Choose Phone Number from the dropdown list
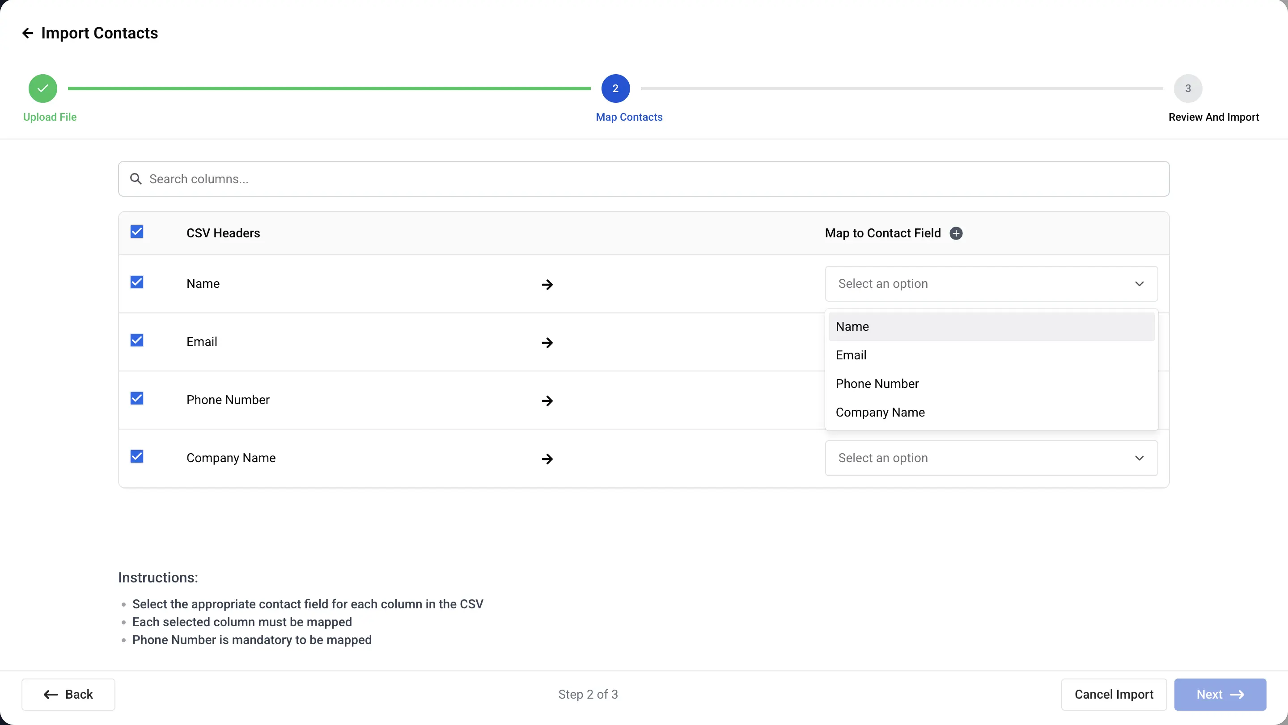1288x725 pixels. (877, 384)
